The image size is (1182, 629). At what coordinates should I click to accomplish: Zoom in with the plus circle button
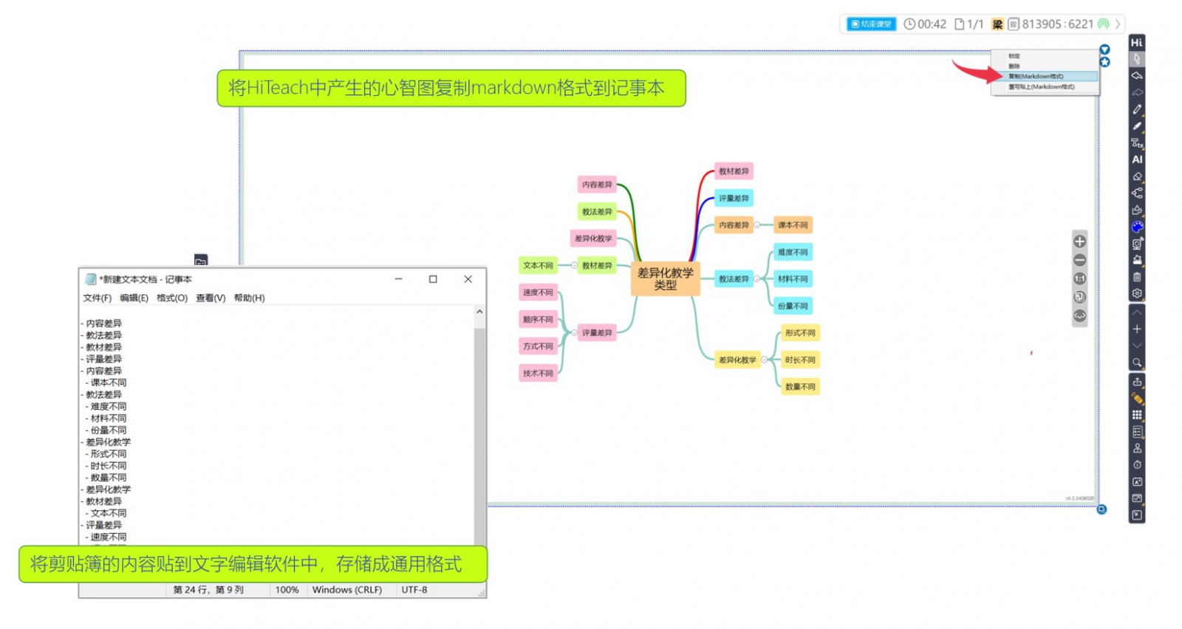(x=1079, y=241)
